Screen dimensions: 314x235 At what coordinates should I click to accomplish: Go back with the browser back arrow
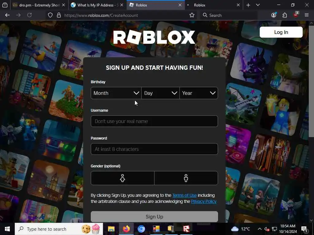pyautogui.click(x=7, y=15)
